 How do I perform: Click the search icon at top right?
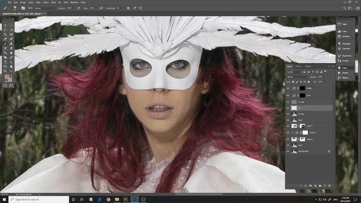pyautogui.click(x=345, y=8)
